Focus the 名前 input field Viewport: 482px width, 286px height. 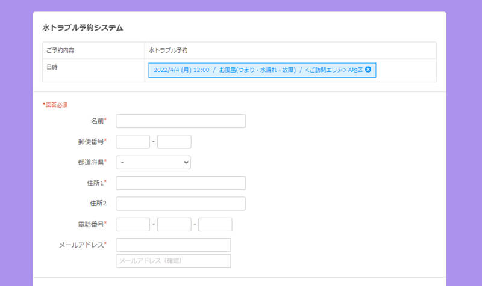(x=180, y=121)
